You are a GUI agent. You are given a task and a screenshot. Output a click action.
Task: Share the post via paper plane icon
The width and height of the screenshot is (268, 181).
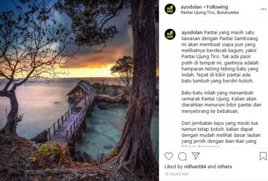pyautogui.click(x=196, y=156)
